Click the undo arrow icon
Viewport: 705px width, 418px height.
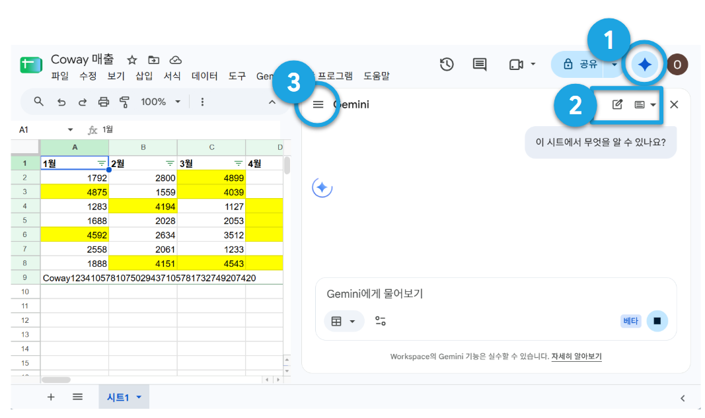(x=61, y=102)
